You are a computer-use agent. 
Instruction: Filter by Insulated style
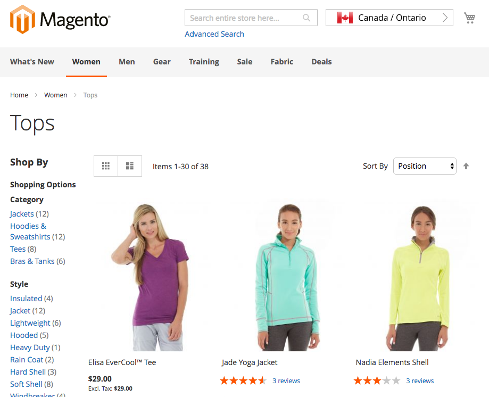pyautogui.click(x=26, y=299)
